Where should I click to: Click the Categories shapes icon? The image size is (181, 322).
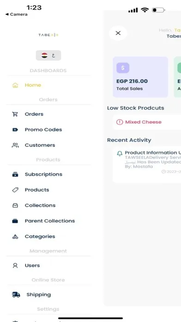coord(15,236)
